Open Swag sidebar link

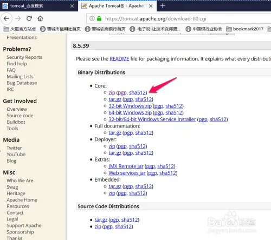point(12,187)
